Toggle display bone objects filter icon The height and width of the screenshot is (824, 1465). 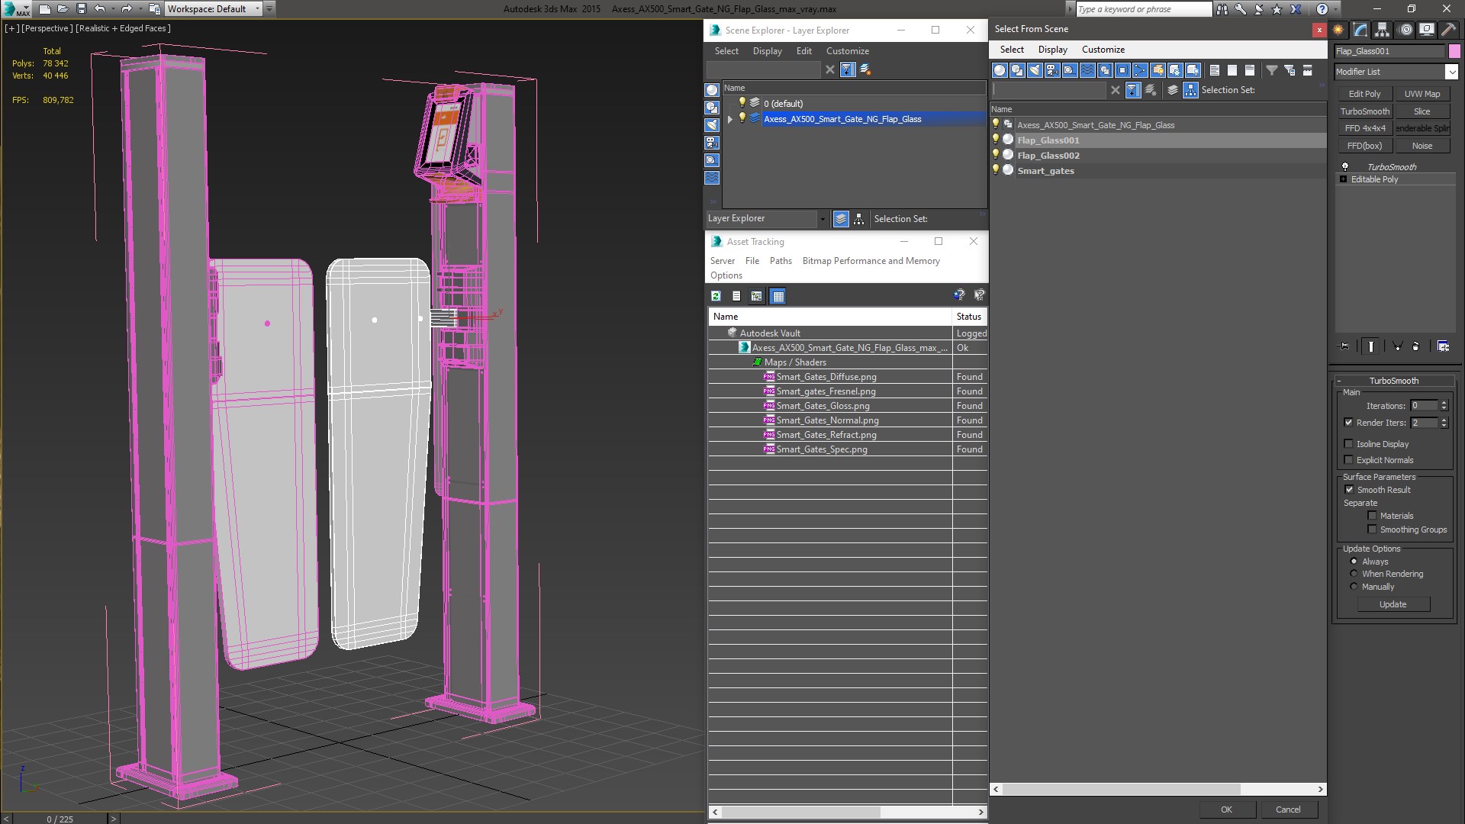pos(1140,70)
